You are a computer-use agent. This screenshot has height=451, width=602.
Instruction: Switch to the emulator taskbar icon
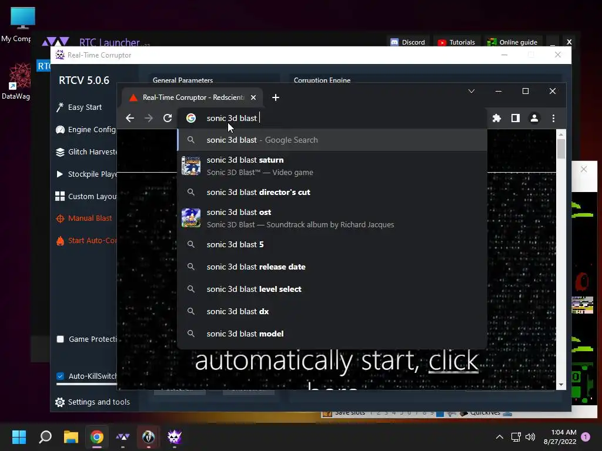[149, 437]
